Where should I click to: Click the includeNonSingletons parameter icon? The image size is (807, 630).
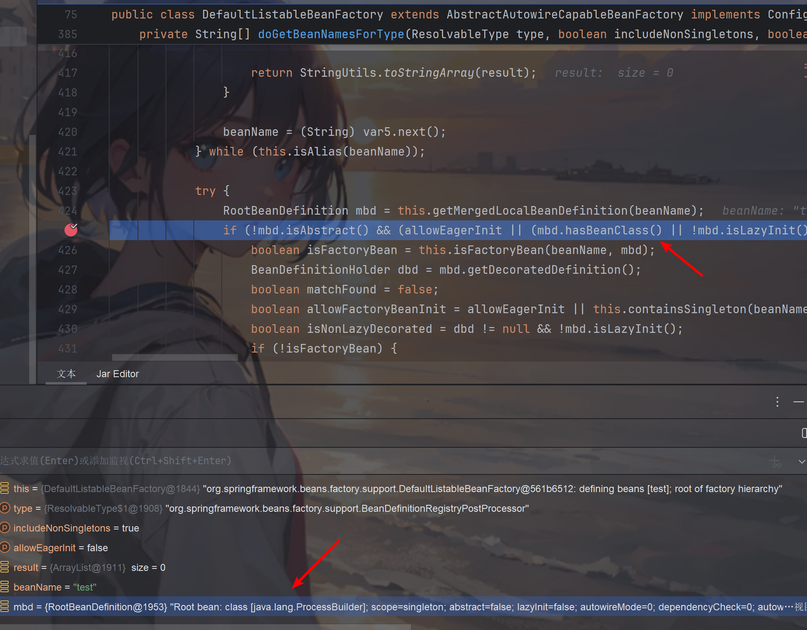tap(5, 528)
